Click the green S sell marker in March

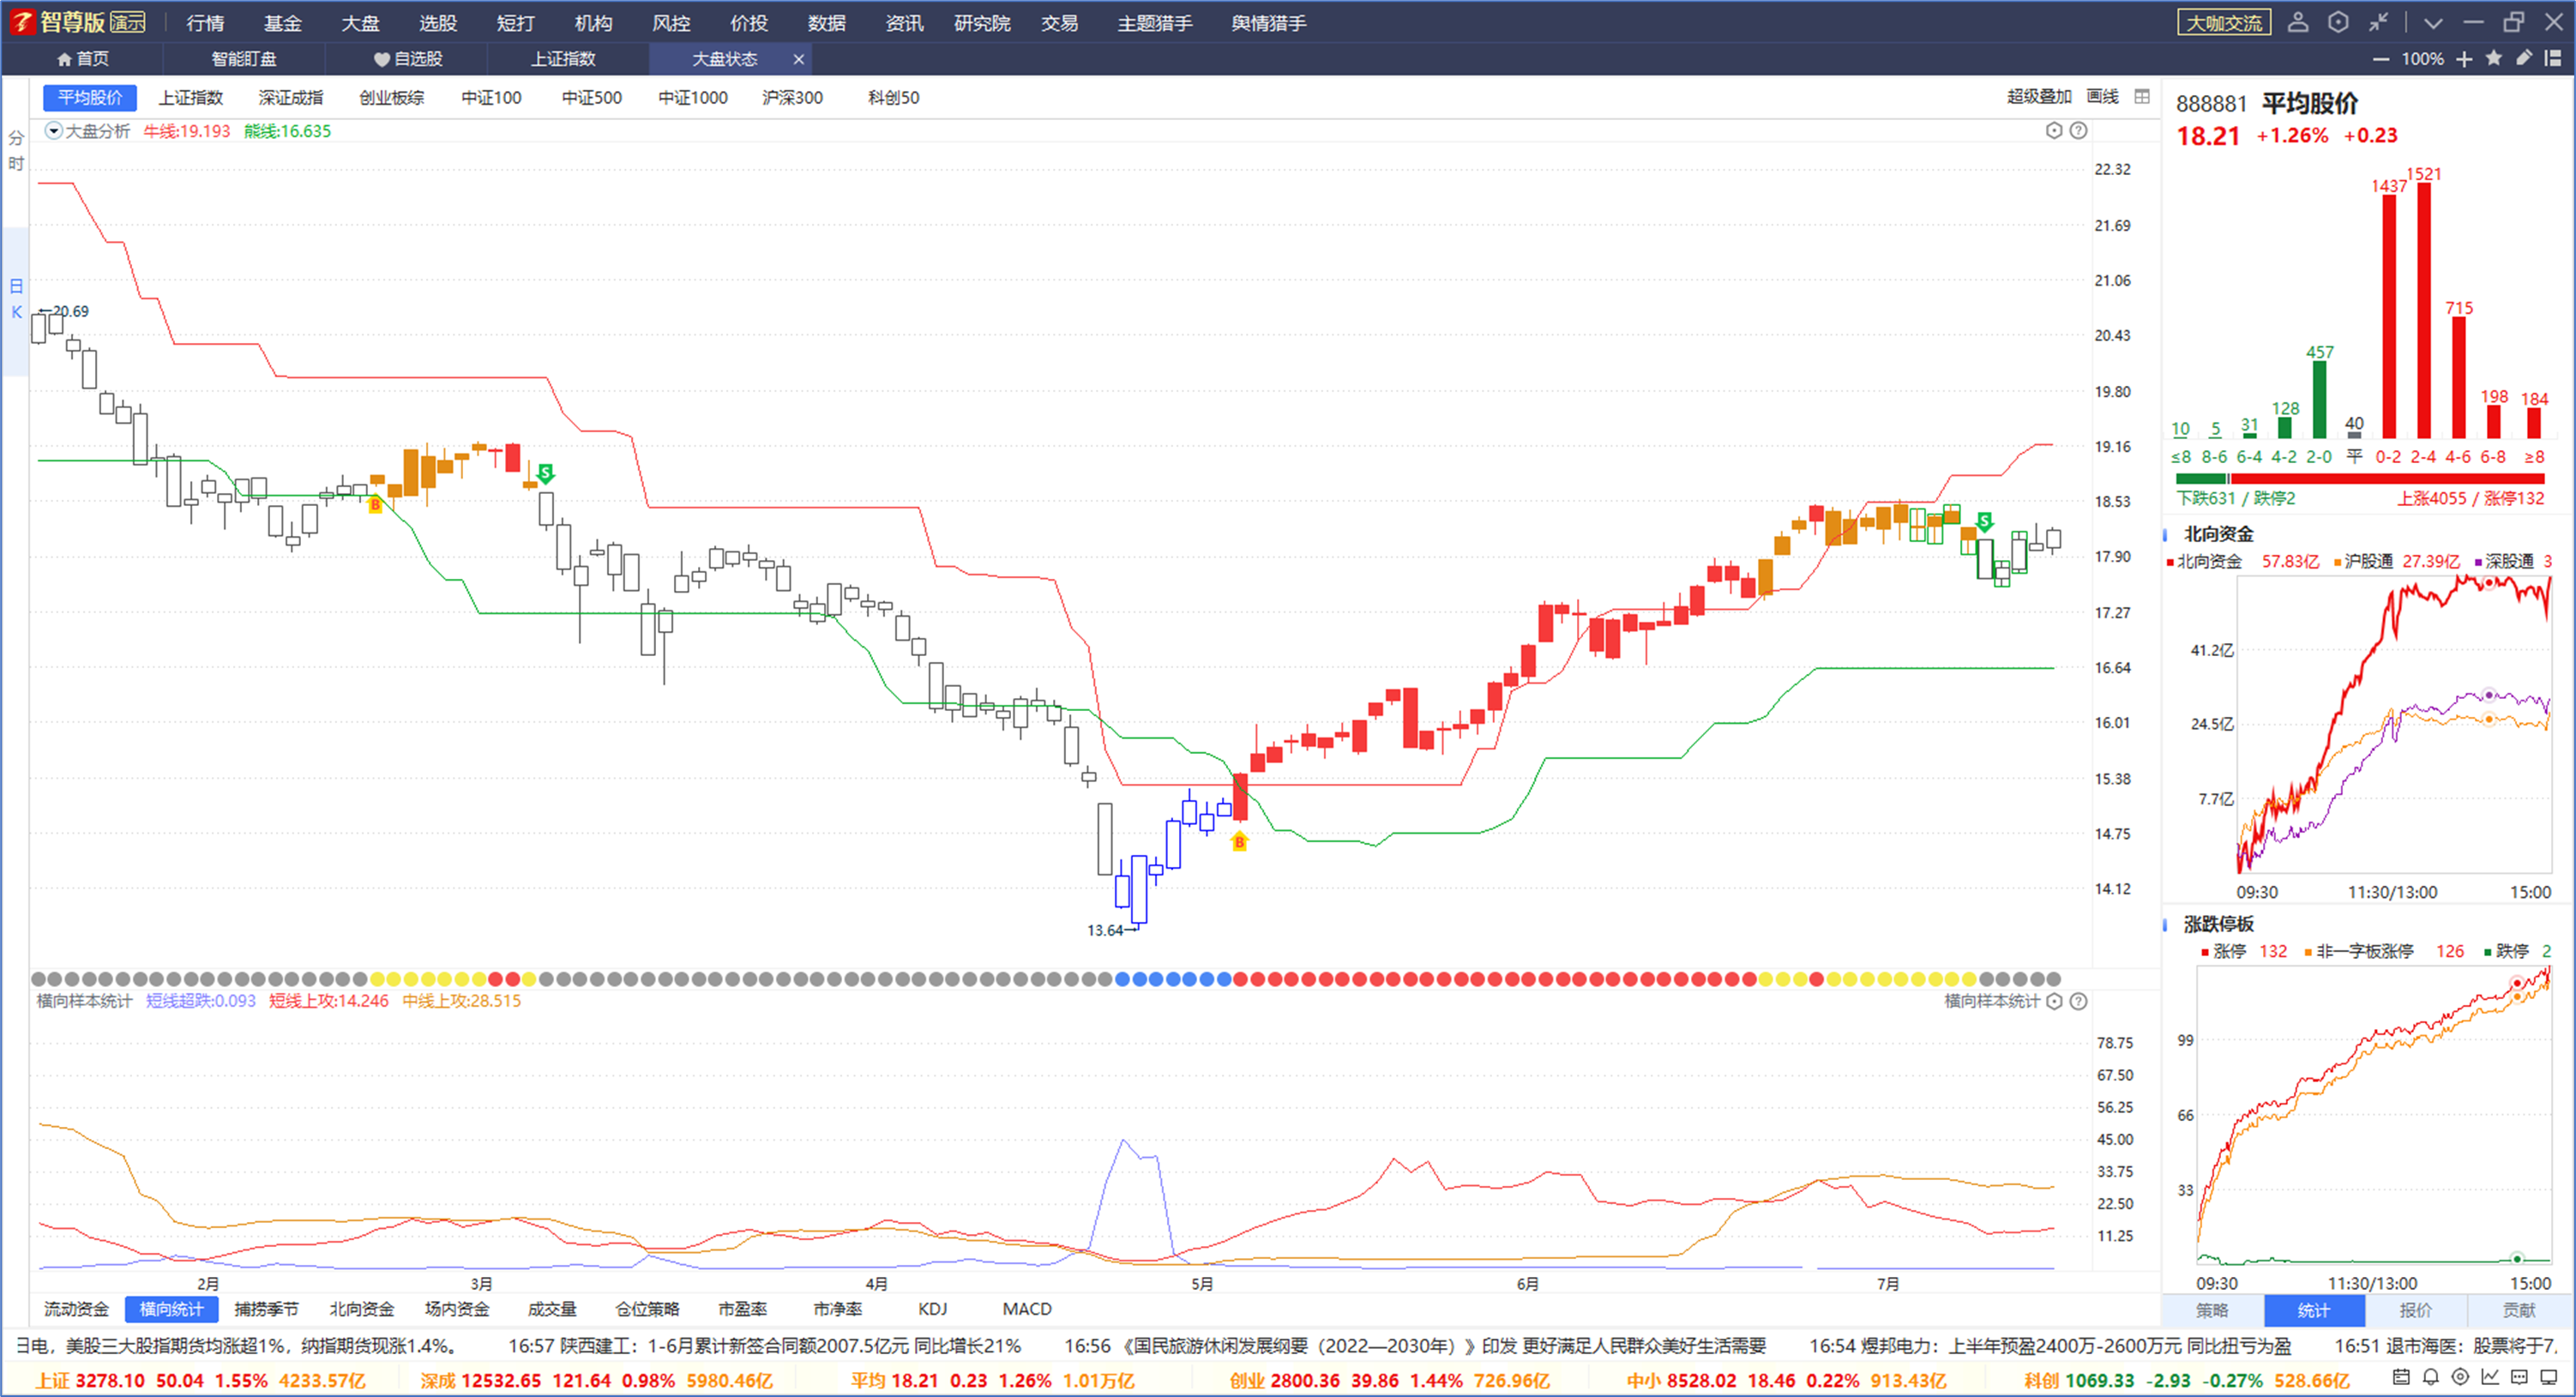pyautogui.click(x=545, y=473)
